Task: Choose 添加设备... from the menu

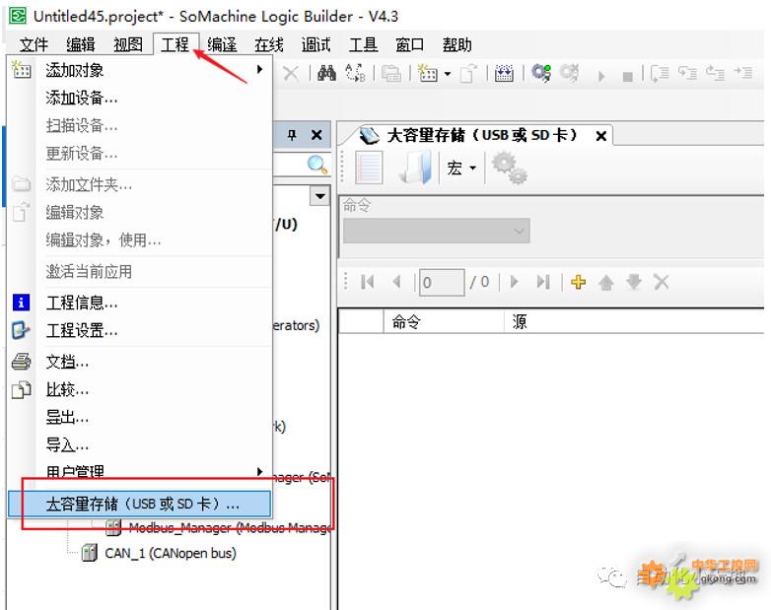Action: tap(140, 98)
